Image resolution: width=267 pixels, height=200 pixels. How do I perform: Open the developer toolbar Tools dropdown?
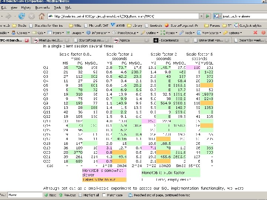pyautogui.click(x=187, y=33)
